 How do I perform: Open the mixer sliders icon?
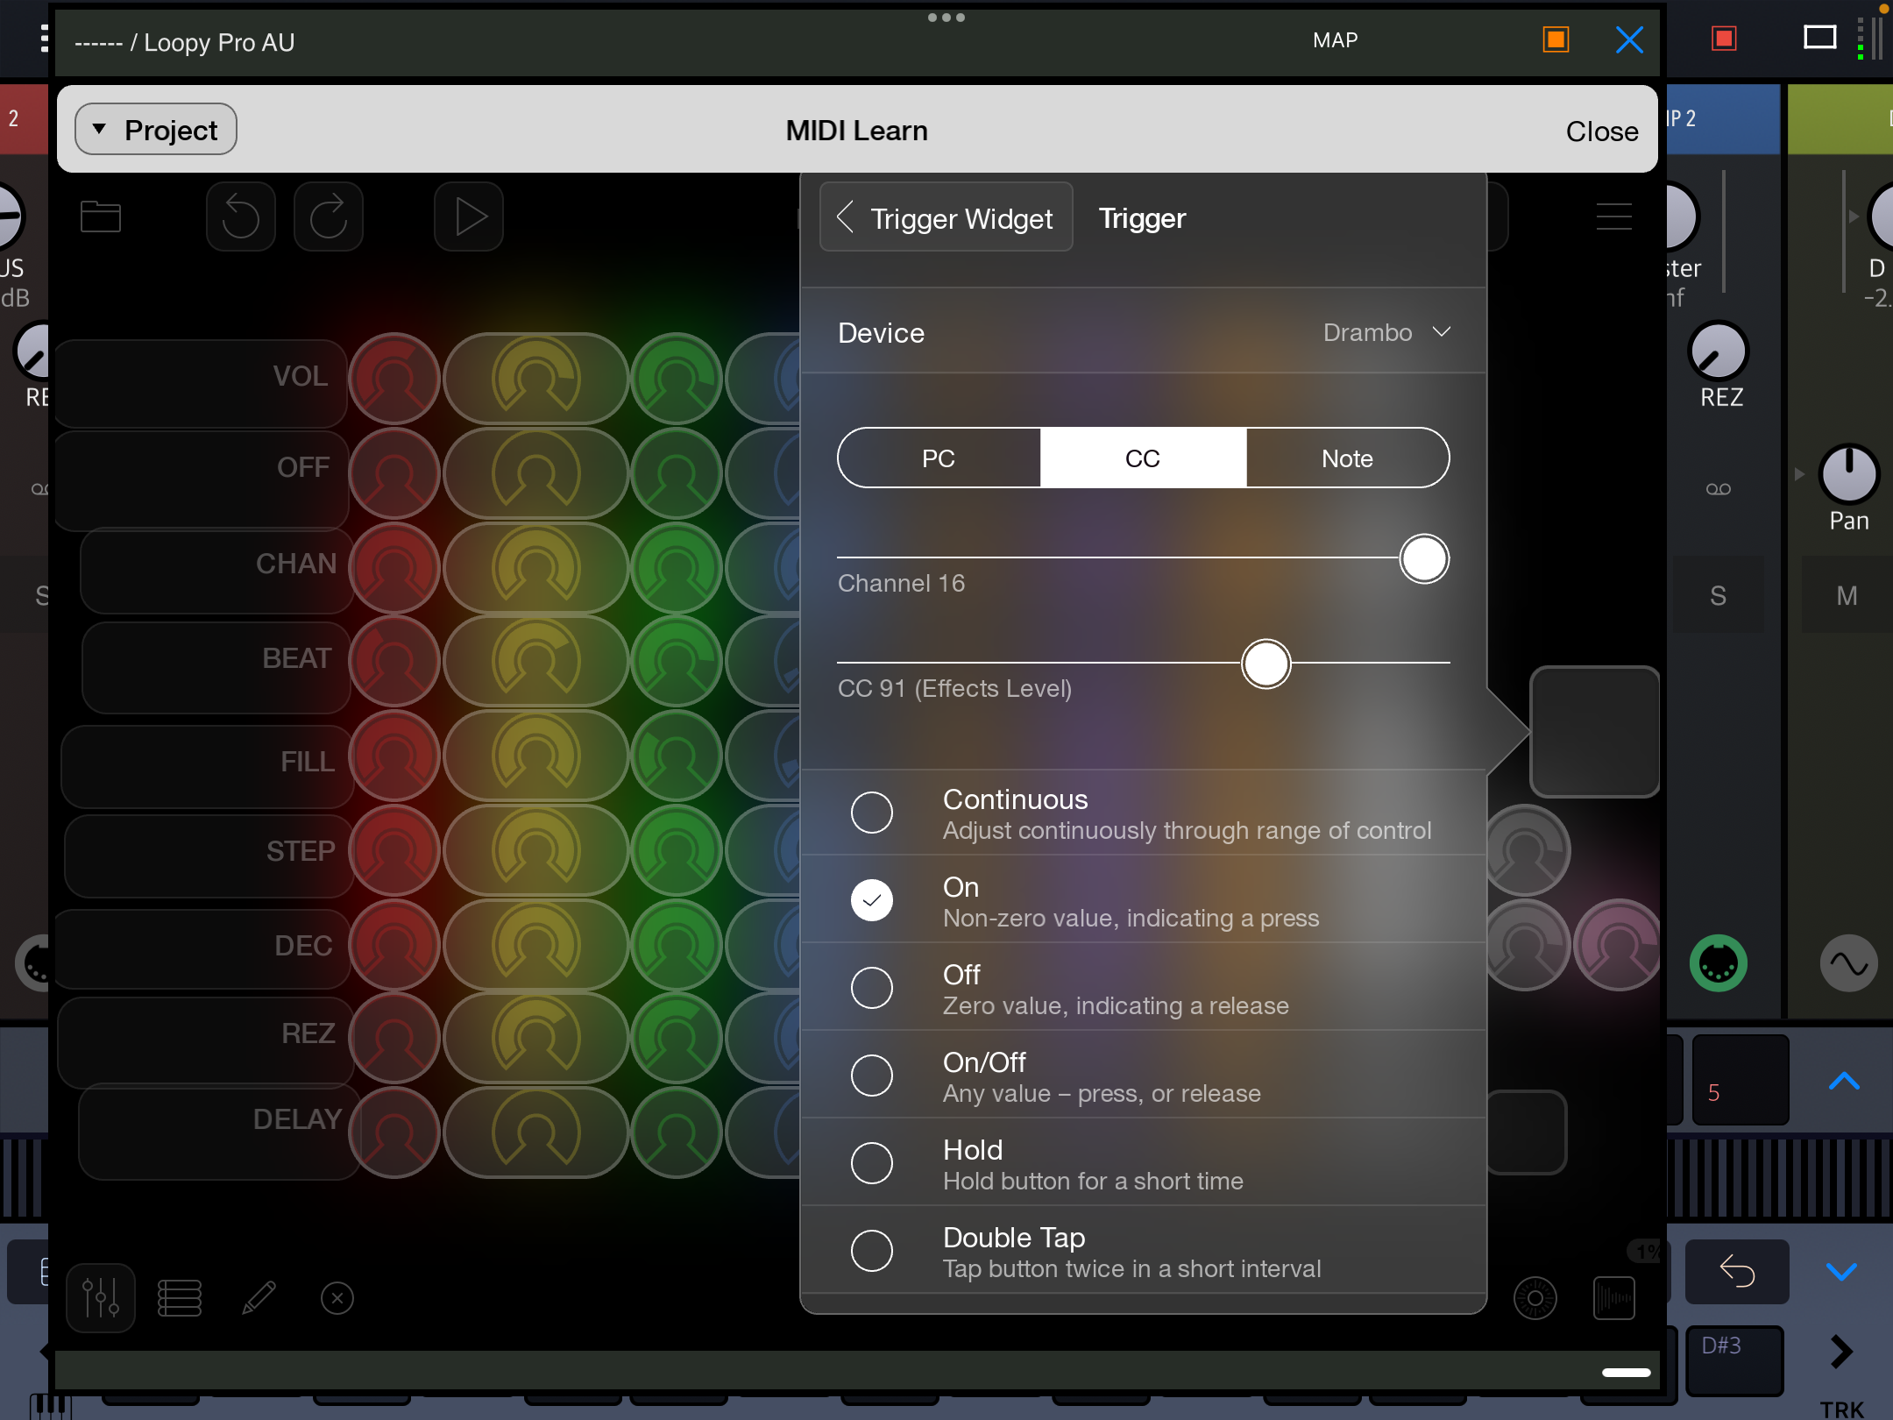tap(100, 1298)
